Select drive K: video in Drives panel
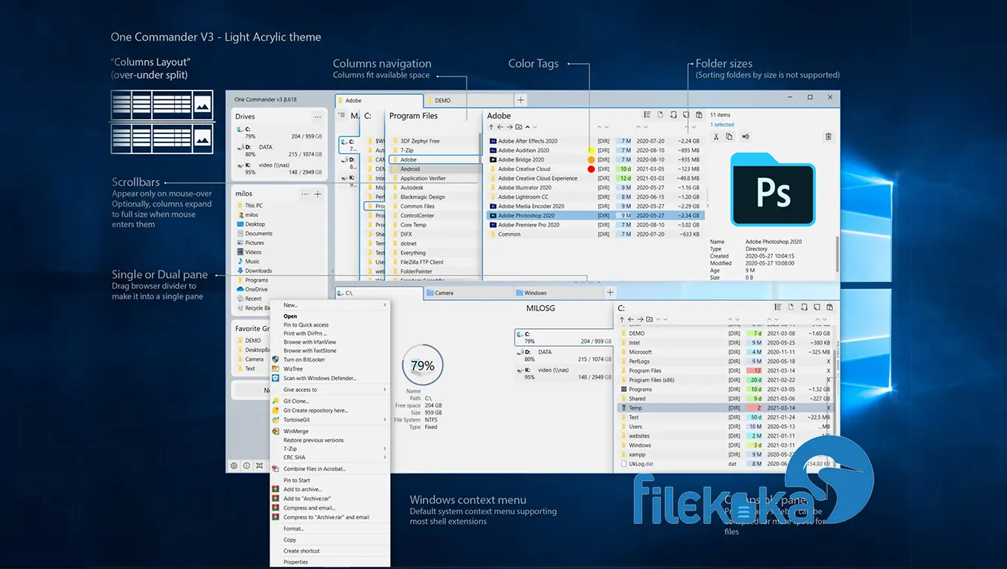Viewport: 1007px width, 569px height. 279,169
